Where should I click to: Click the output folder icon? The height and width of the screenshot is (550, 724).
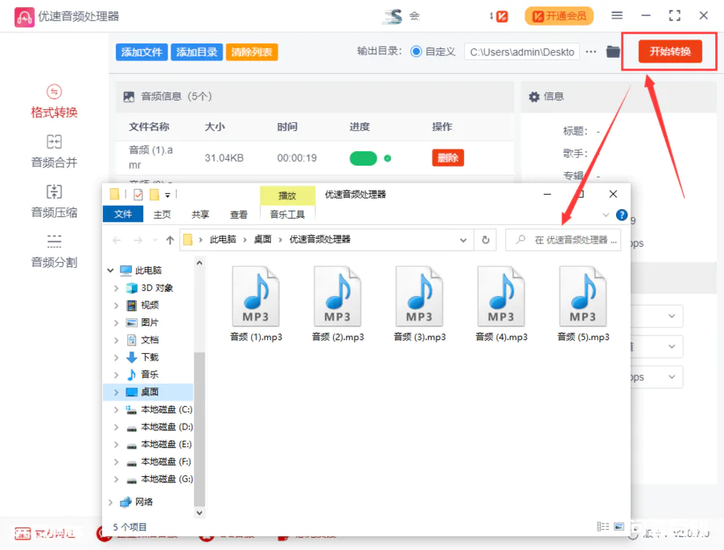pos(613,51)
